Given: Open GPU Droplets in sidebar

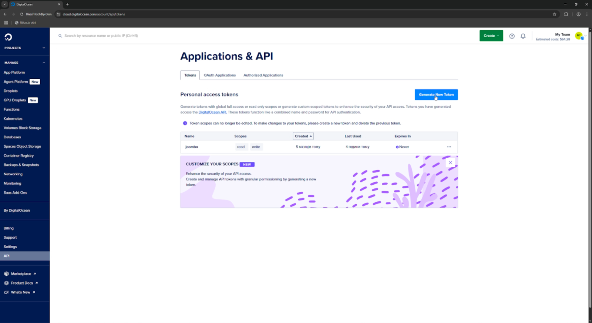Looking at the screenshot, I should click(x=15, y=100).
